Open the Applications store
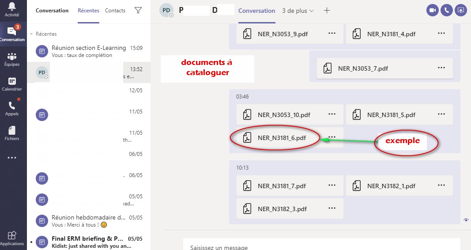Viewport: 471px width, 250px height. [12, 238]
